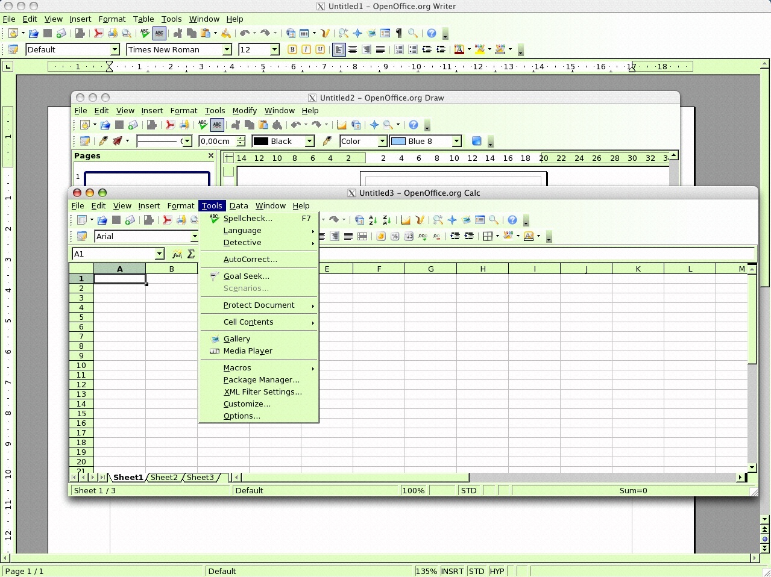The width and height of the screenshot is (771, 577).
Task: Open Draw fill color dropdown showing Blue 8
Action: pyautogui.click(x=457, y=142)
